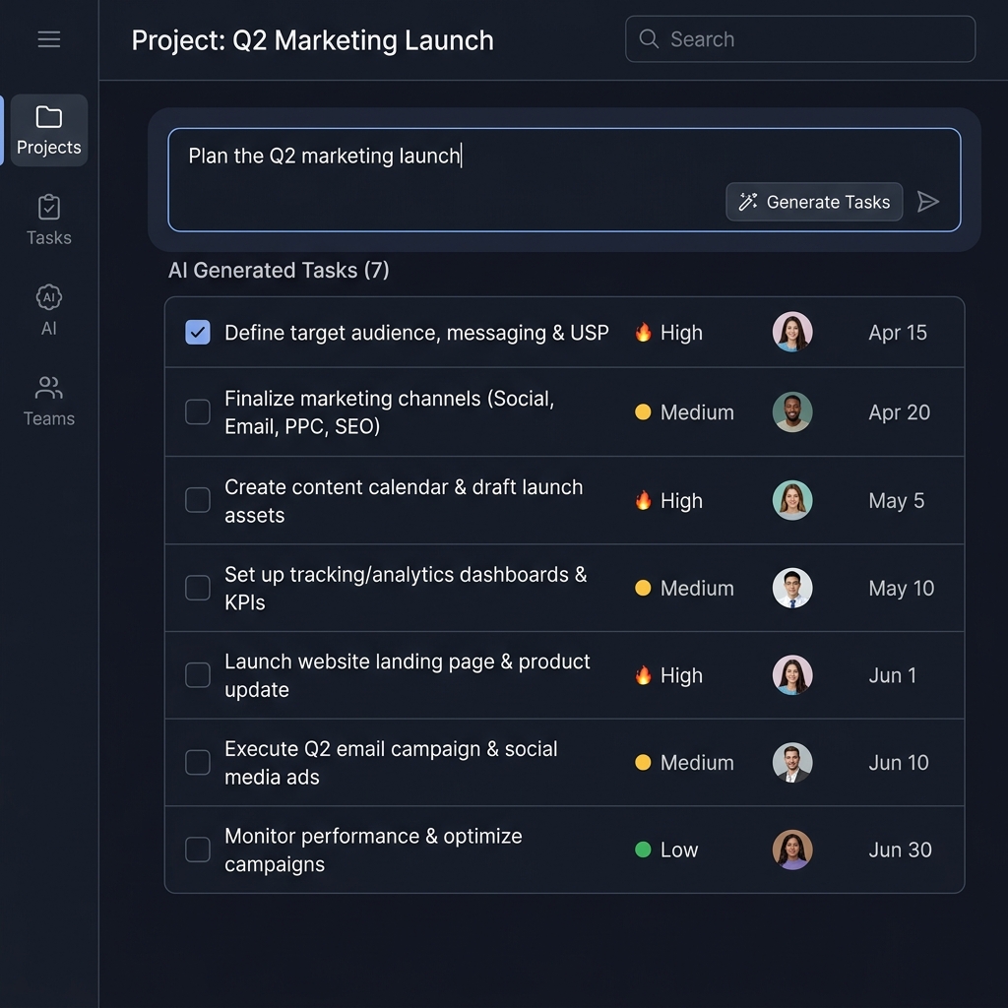Click the assignee avatar for the Jun 10 task
Viewport: 1008px width, 1008px height.
[792, 763]
